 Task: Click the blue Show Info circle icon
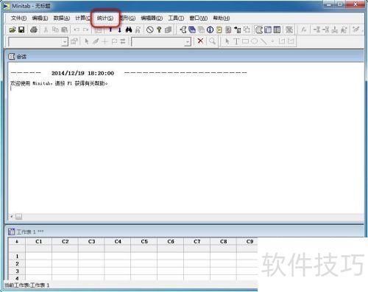[x=210, y=29]
